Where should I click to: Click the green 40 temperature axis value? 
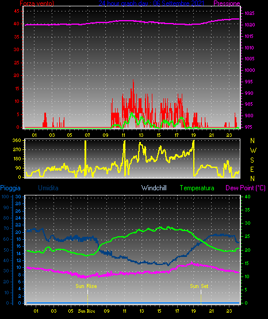click(x=247, y=197)
